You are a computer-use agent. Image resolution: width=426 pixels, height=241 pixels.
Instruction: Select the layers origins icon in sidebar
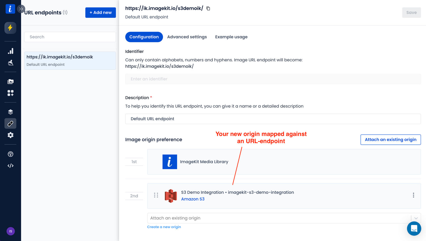pos(10,111)
